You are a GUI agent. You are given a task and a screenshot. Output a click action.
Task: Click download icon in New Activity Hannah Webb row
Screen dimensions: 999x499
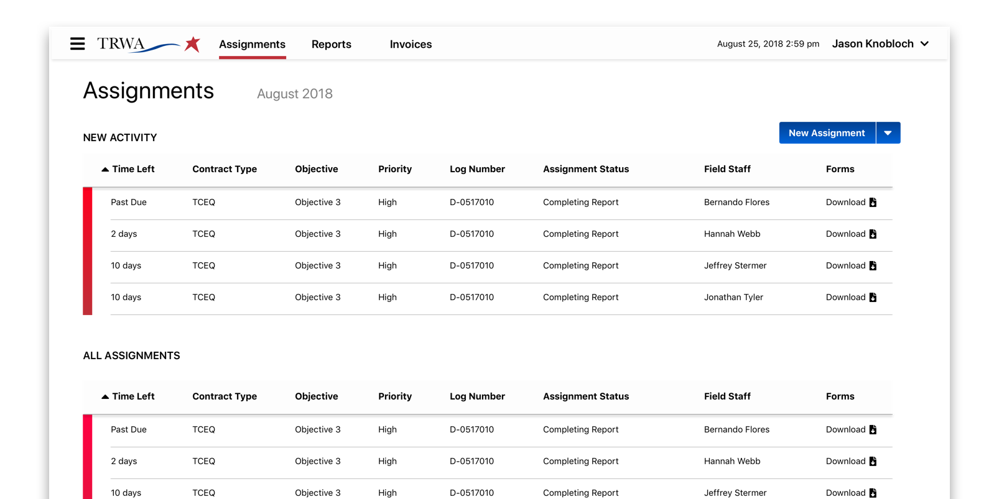(873, 234)
